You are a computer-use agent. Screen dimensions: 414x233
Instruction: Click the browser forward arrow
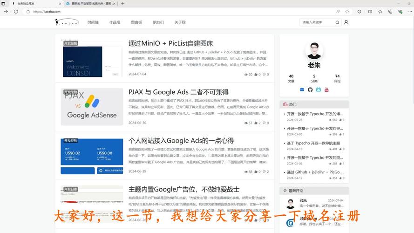[x=6, y=12]
